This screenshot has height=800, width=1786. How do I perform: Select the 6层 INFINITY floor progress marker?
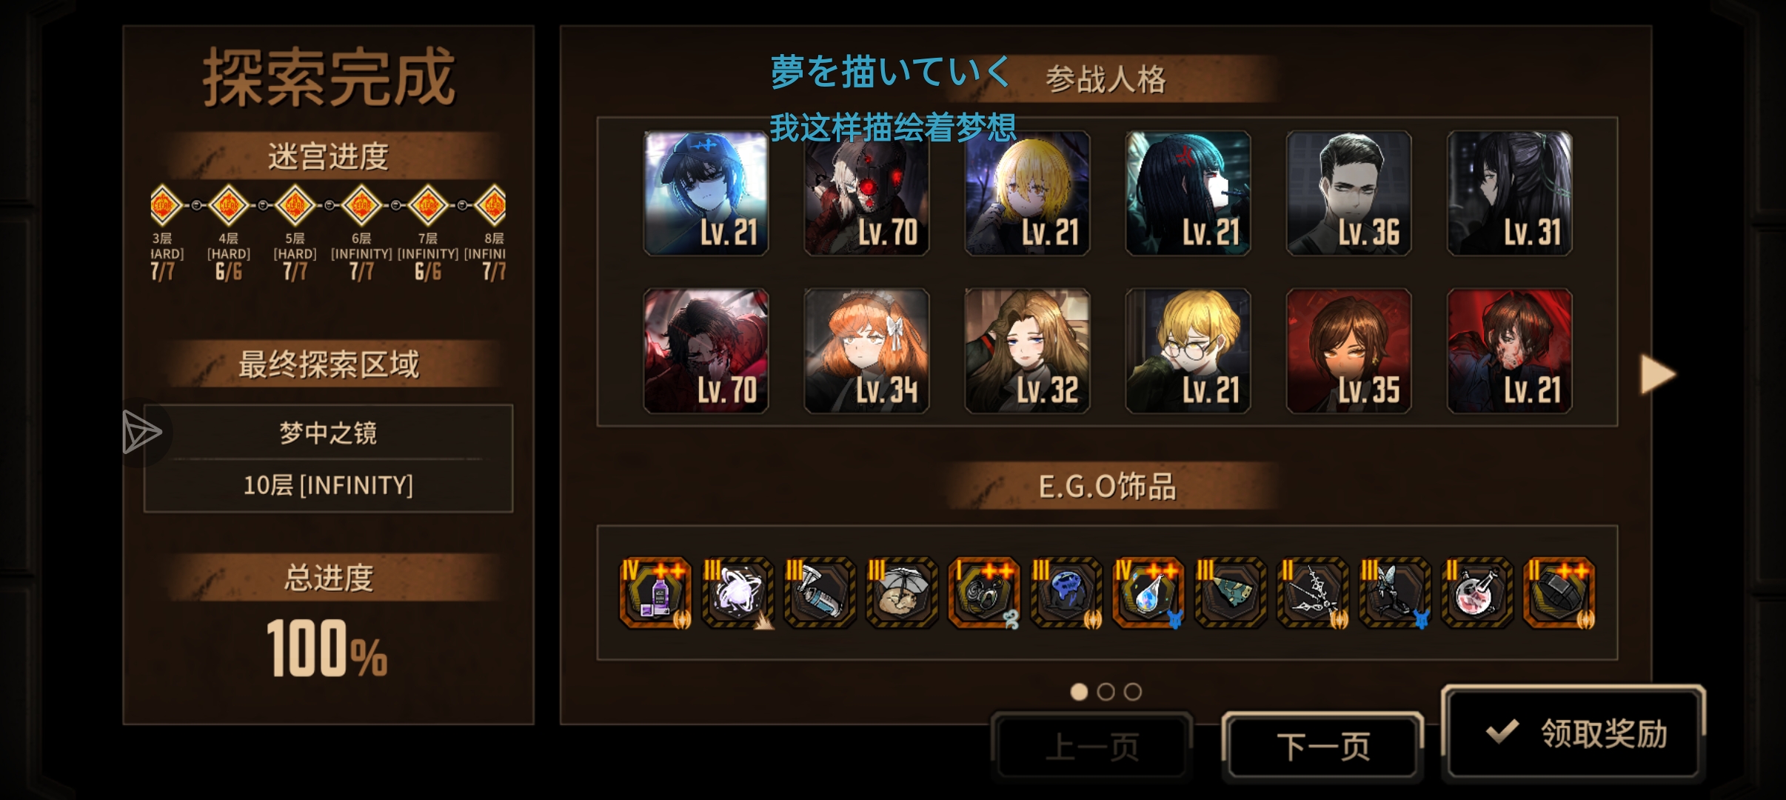pos(361,205)
